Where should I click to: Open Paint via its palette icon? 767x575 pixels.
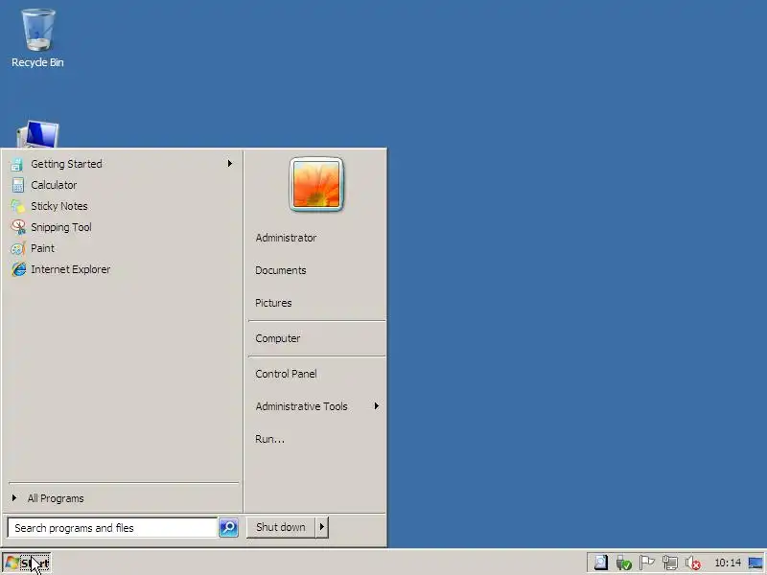click(x=17, y=248)
